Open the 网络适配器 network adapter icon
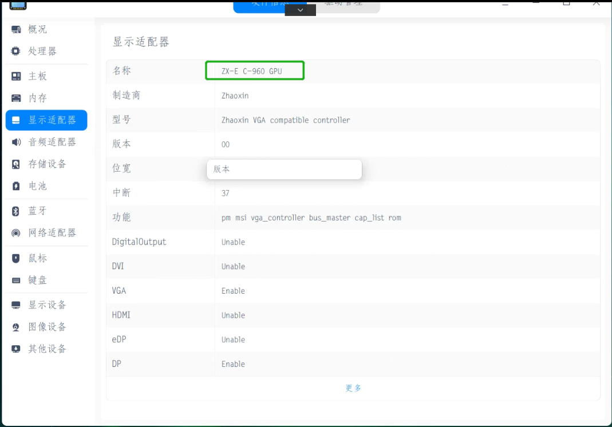The image size is (612, 427). pyautogui.click(x=15, y=233)
